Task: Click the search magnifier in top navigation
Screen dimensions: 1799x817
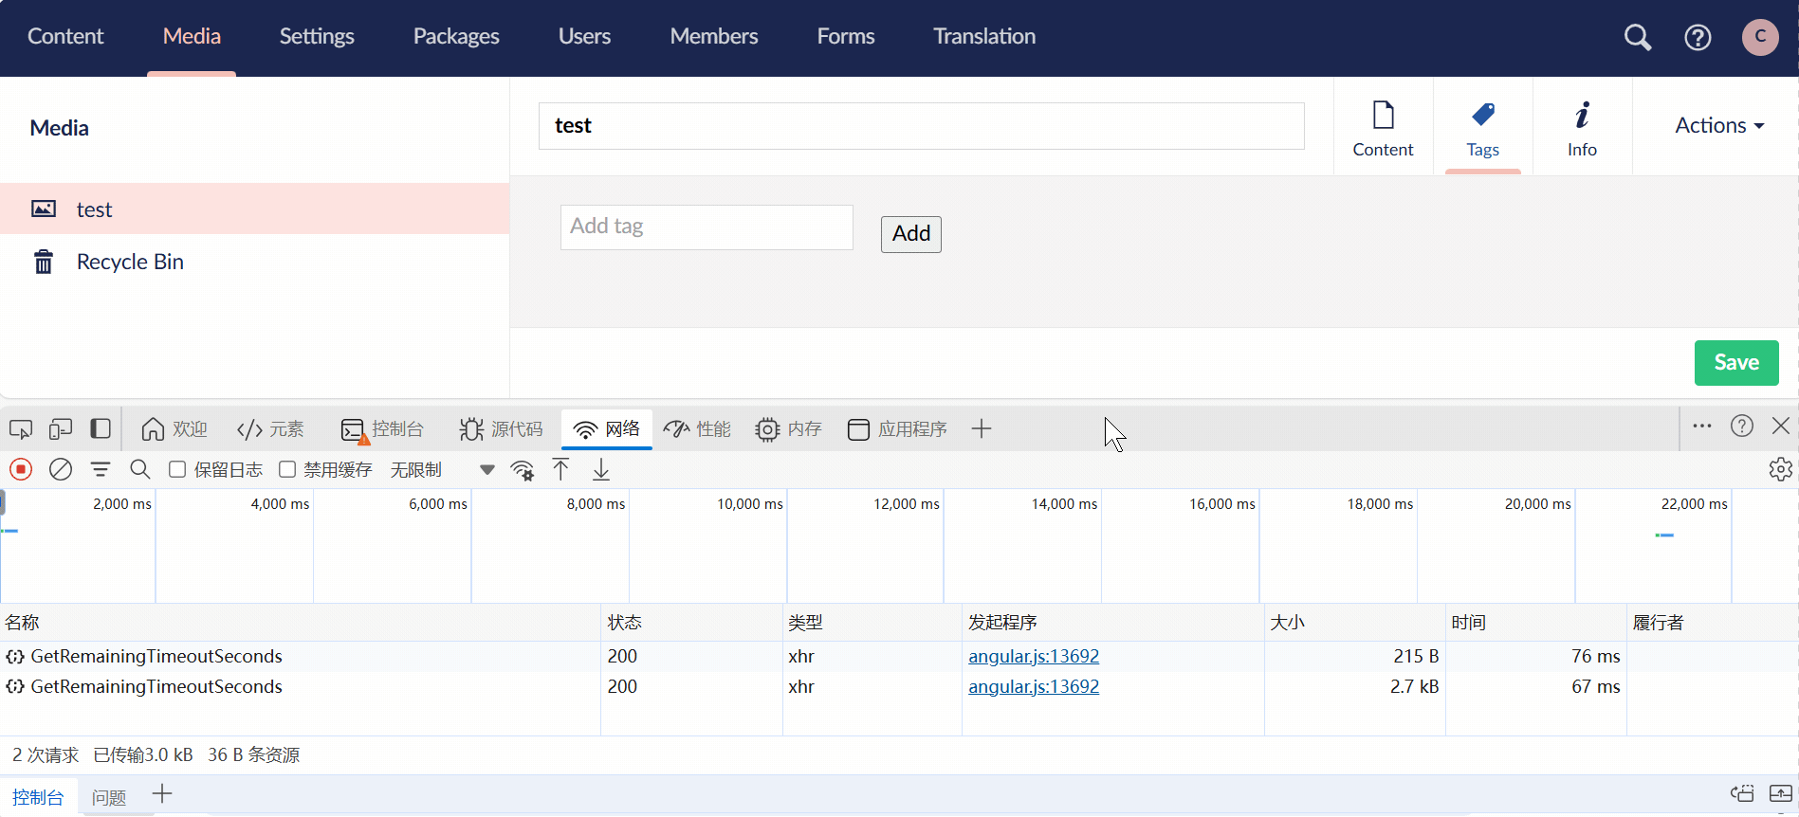Action: point(1637,37)
